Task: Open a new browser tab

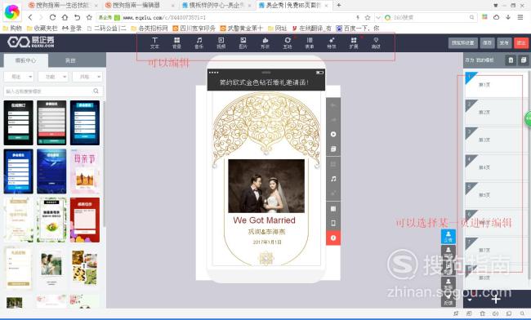Action: coord(339,5)
